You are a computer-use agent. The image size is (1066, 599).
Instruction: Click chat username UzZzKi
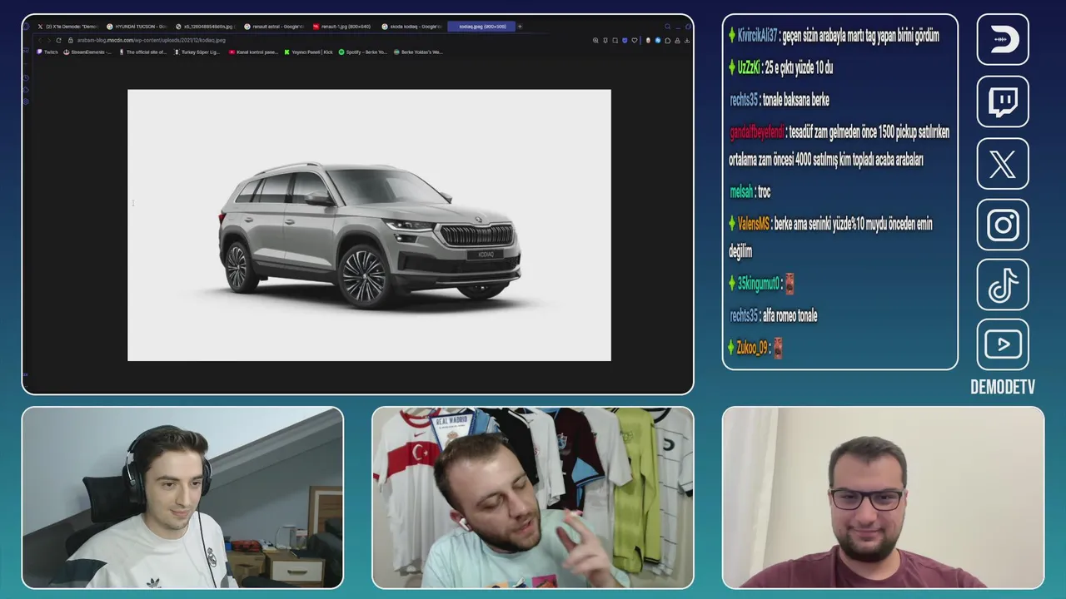pos(749,67)
